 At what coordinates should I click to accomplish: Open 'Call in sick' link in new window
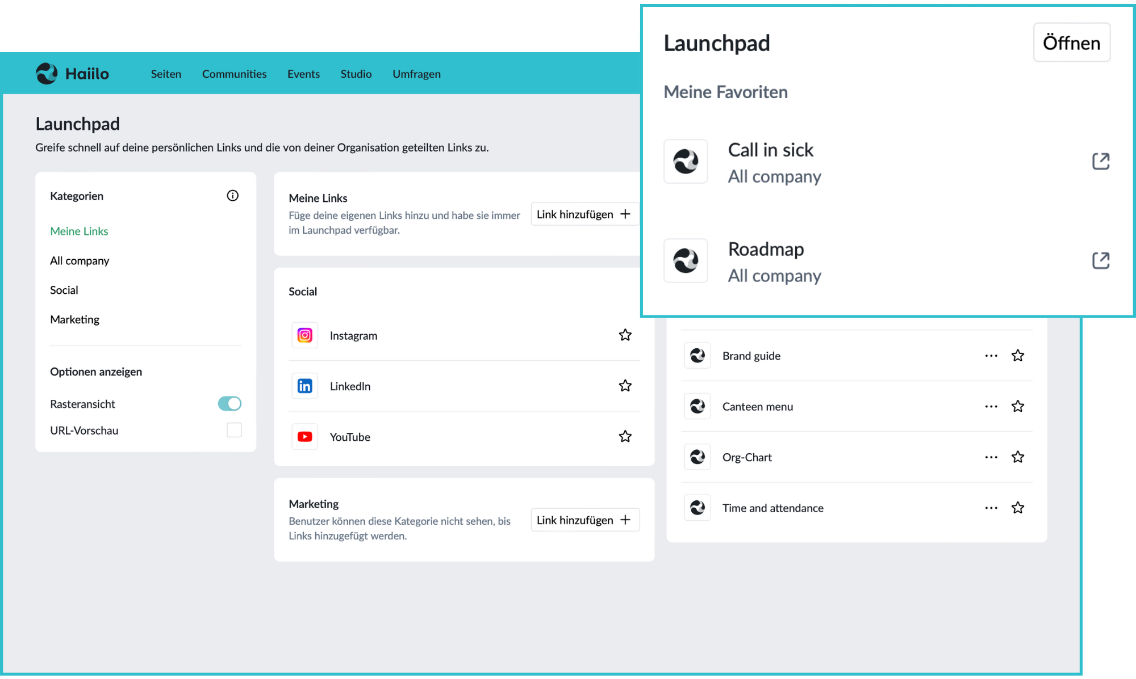click(1101, 161)
